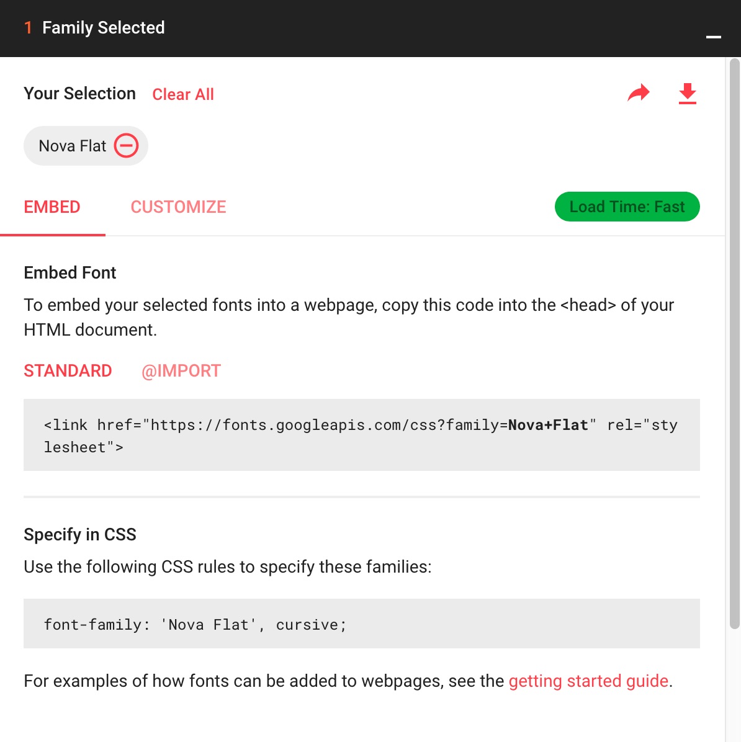Select the STANDARD embed option
This screenshot has width=741, height=742.
68,370
